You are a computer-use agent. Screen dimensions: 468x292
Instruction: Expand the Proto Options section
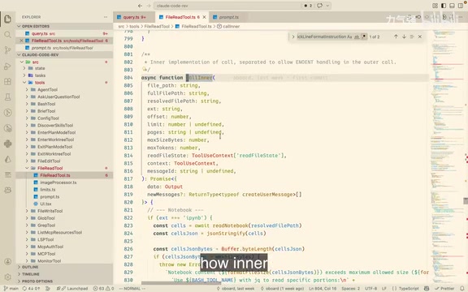(64, 281)
